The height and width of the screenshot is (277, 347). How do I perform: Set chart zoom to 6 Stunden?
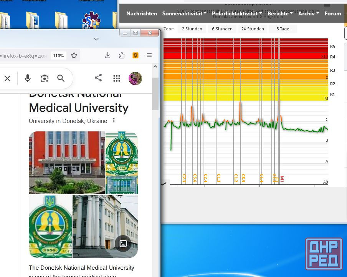point(222,29)
